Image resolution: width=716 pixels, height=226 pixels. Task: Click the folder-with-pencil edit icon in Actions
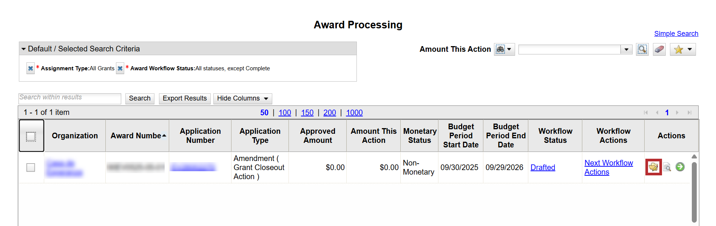[x=653, y=167]
